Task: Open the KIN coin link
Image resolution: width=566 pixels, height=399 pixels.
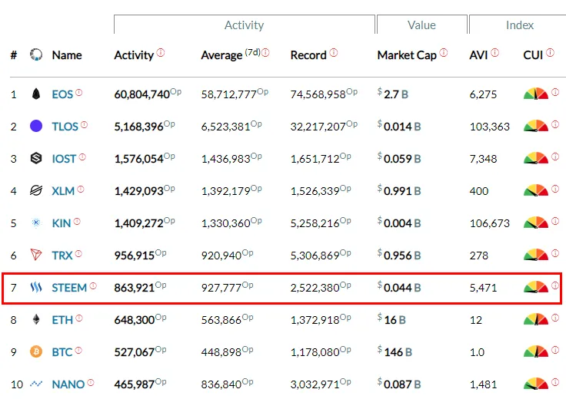Action: pos(62,223)
